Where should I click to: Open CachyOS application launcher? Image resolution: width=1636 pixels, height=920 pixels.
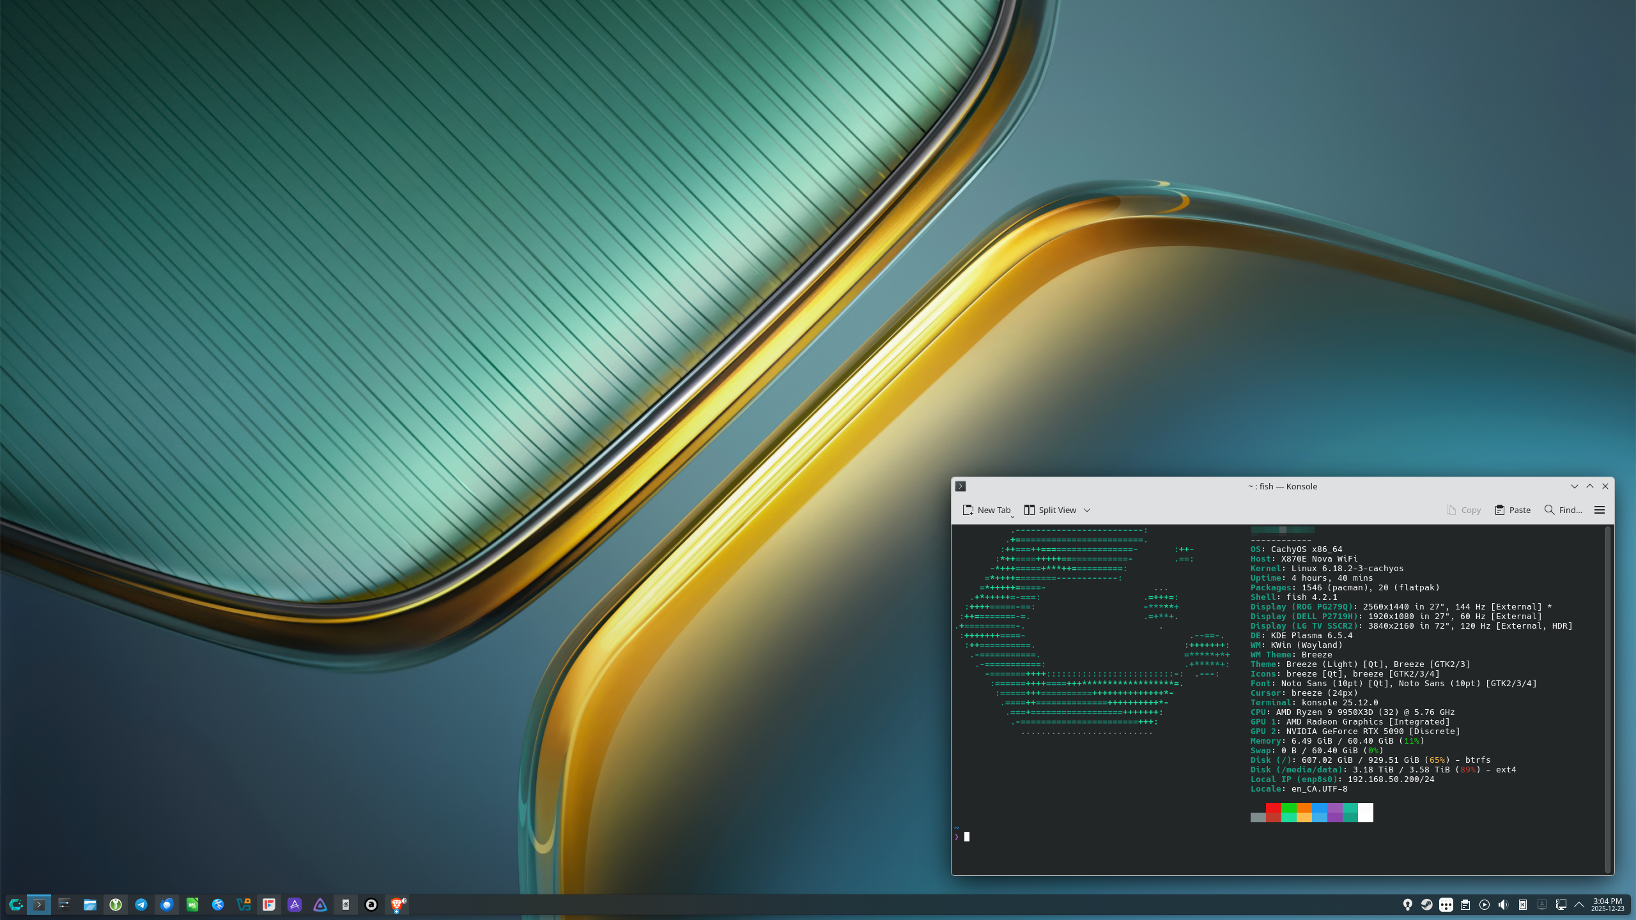pyautogui.click(x=15, y=905)
